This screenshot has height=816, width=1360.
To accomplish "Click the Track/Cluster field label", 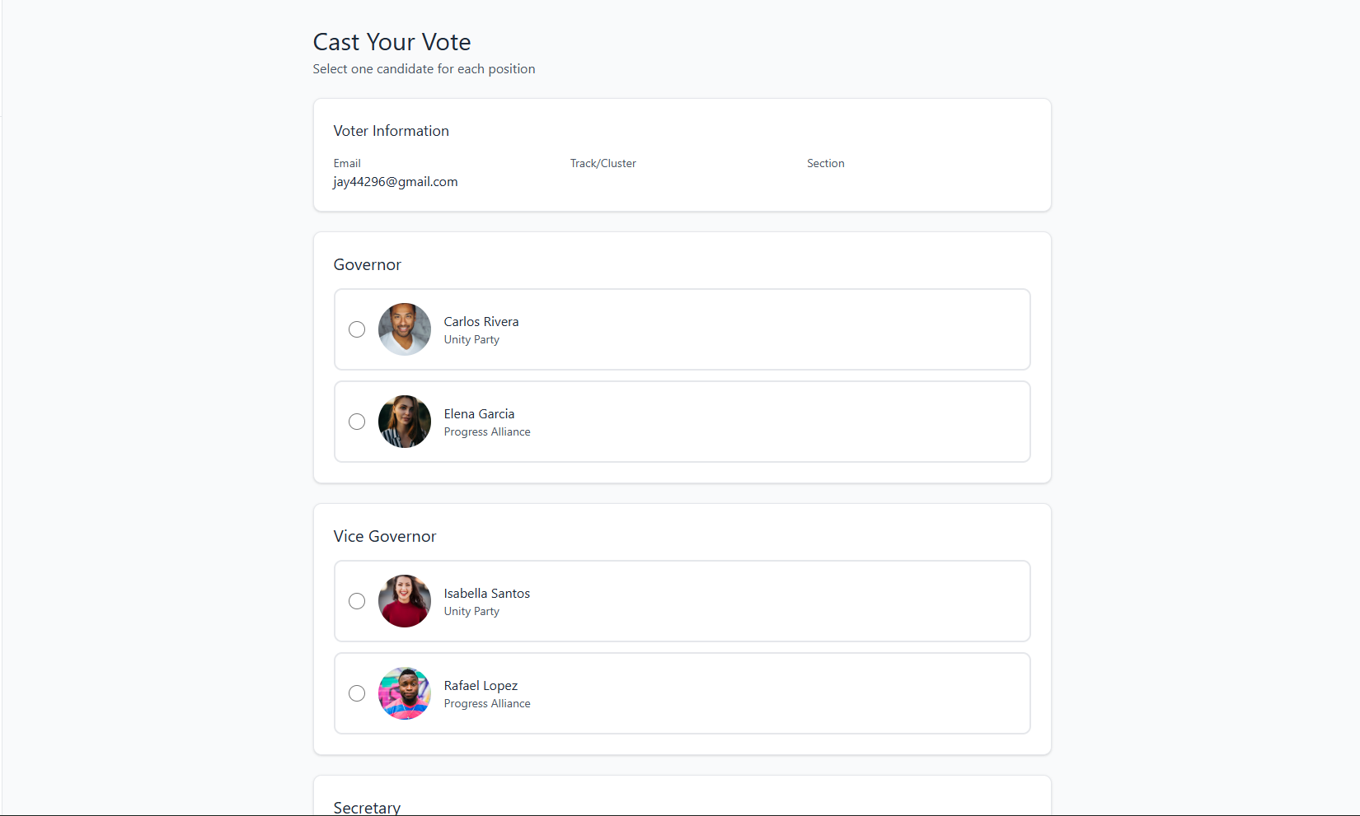I will (603, 164).
